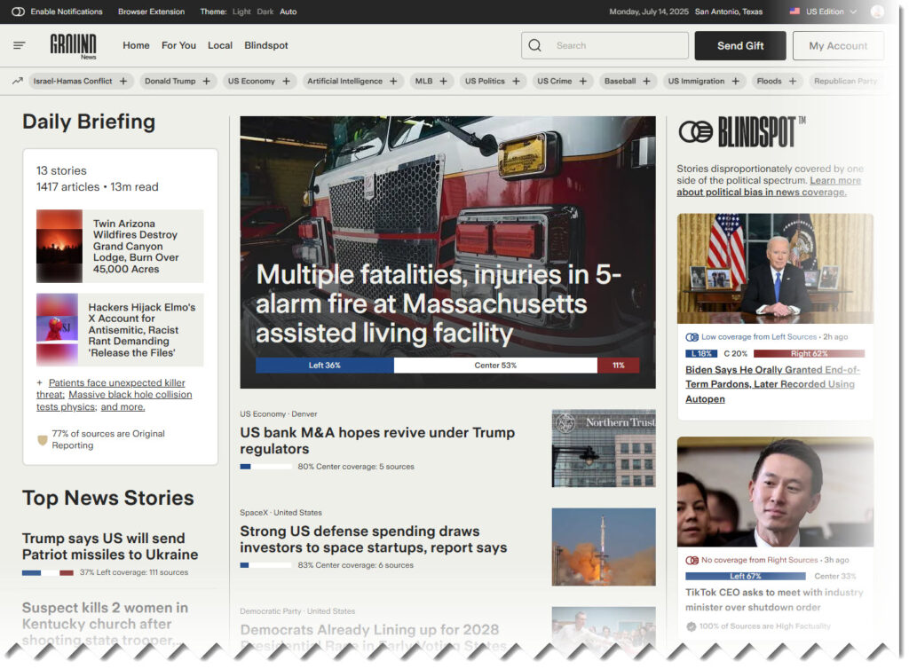
Task: Open TikTok CEO shutdown order headline
Action: tap(774, 600)
